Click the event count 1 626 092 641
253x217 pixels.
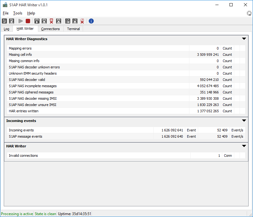coord(172,130)
